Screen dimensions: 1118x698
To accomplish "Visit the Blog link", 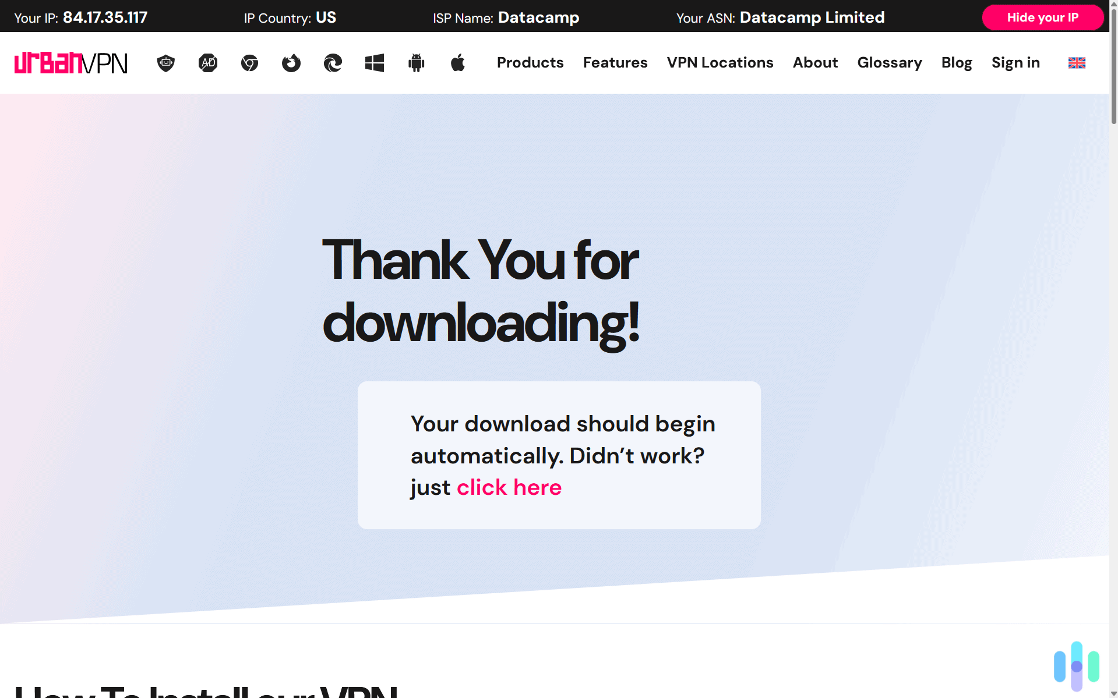I will pyautogui.click(x=956, y=63).
